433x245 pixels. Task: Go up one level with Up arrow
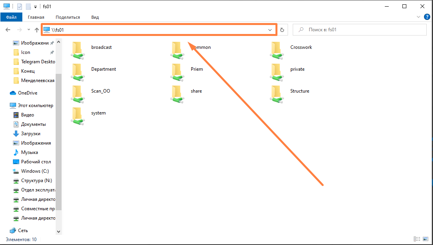tap(37, 30)
